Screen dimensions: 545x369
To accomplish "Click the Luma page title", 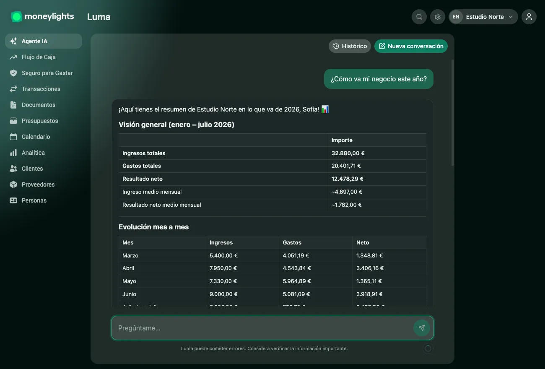I will pos(99,17).
